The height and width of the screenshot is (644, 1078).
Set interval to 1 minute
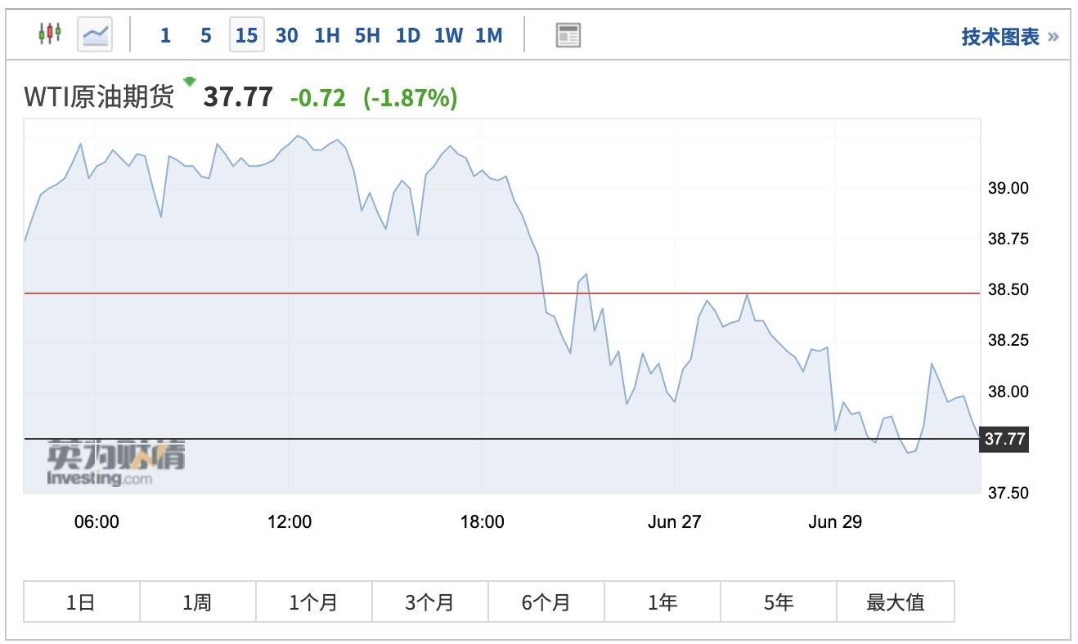(x=165, y=35)
